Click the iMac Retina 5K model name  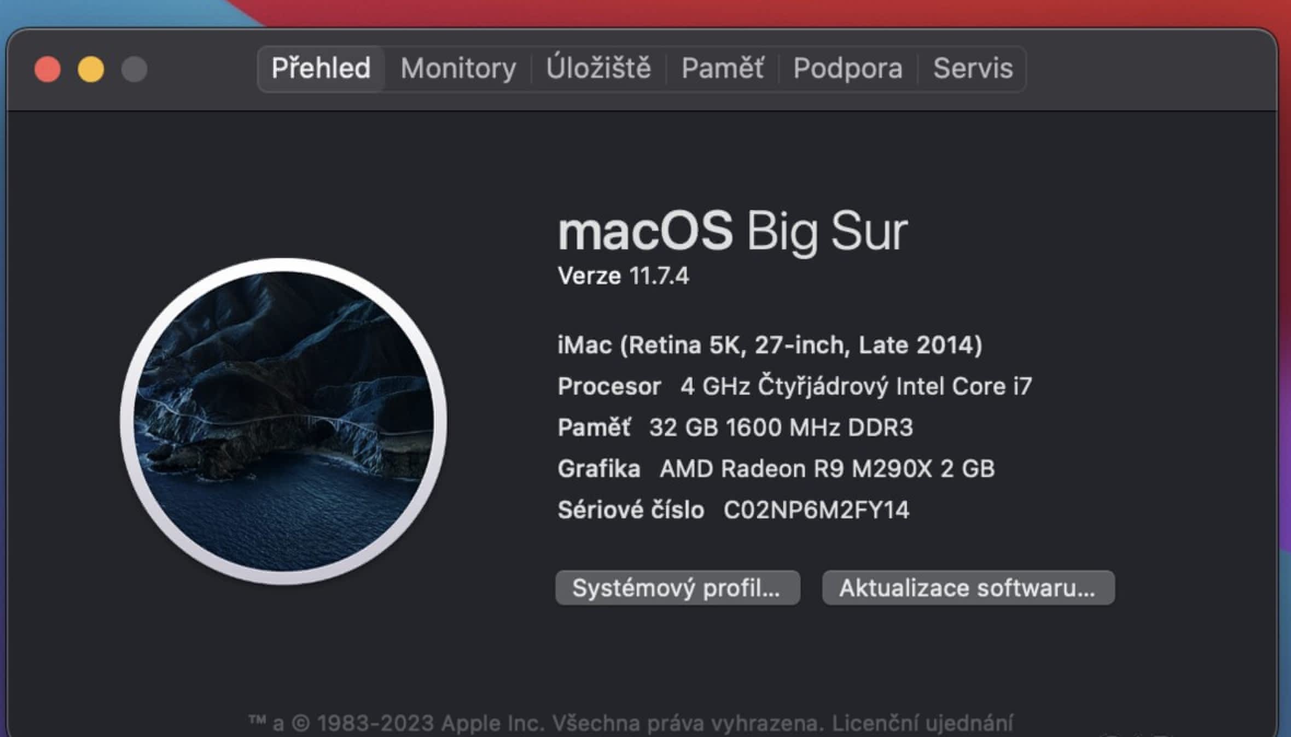(770, 345)
